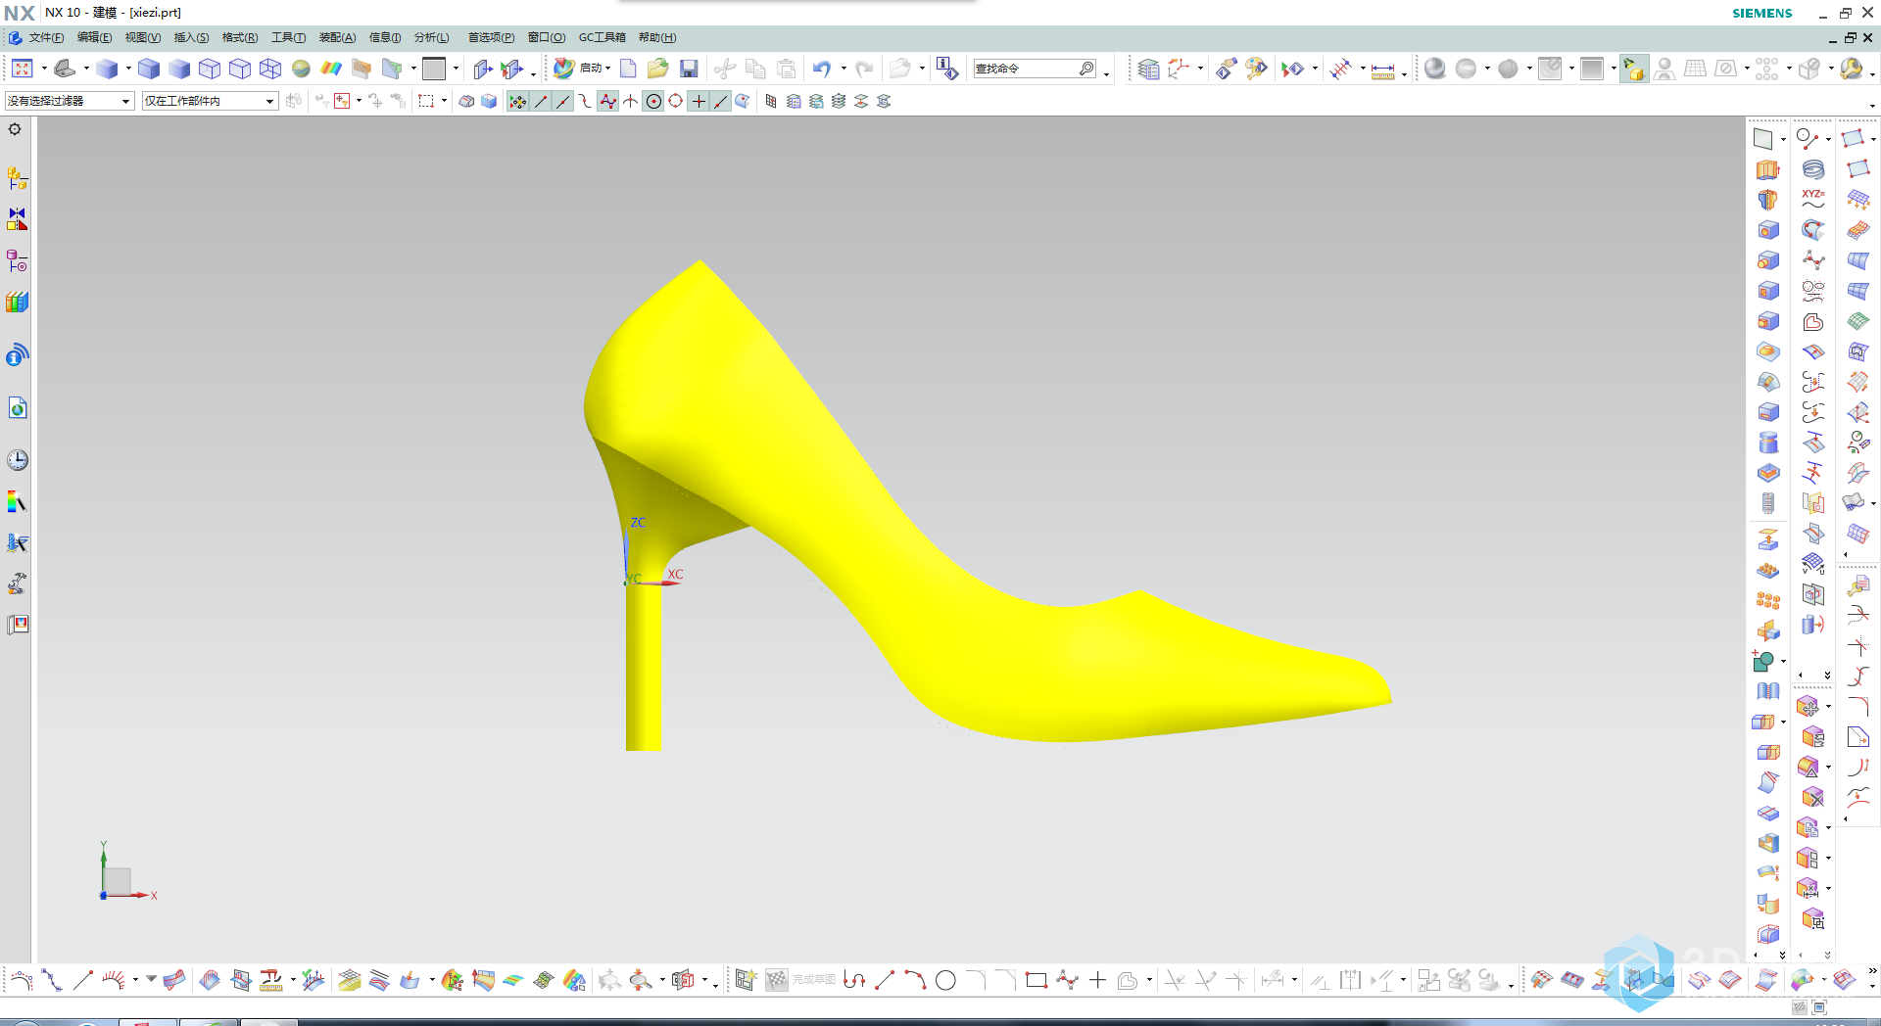Toggle the highlighted lamp and cube icon
Viewport: 1881px width, 1026px height.
(1633, 69)
